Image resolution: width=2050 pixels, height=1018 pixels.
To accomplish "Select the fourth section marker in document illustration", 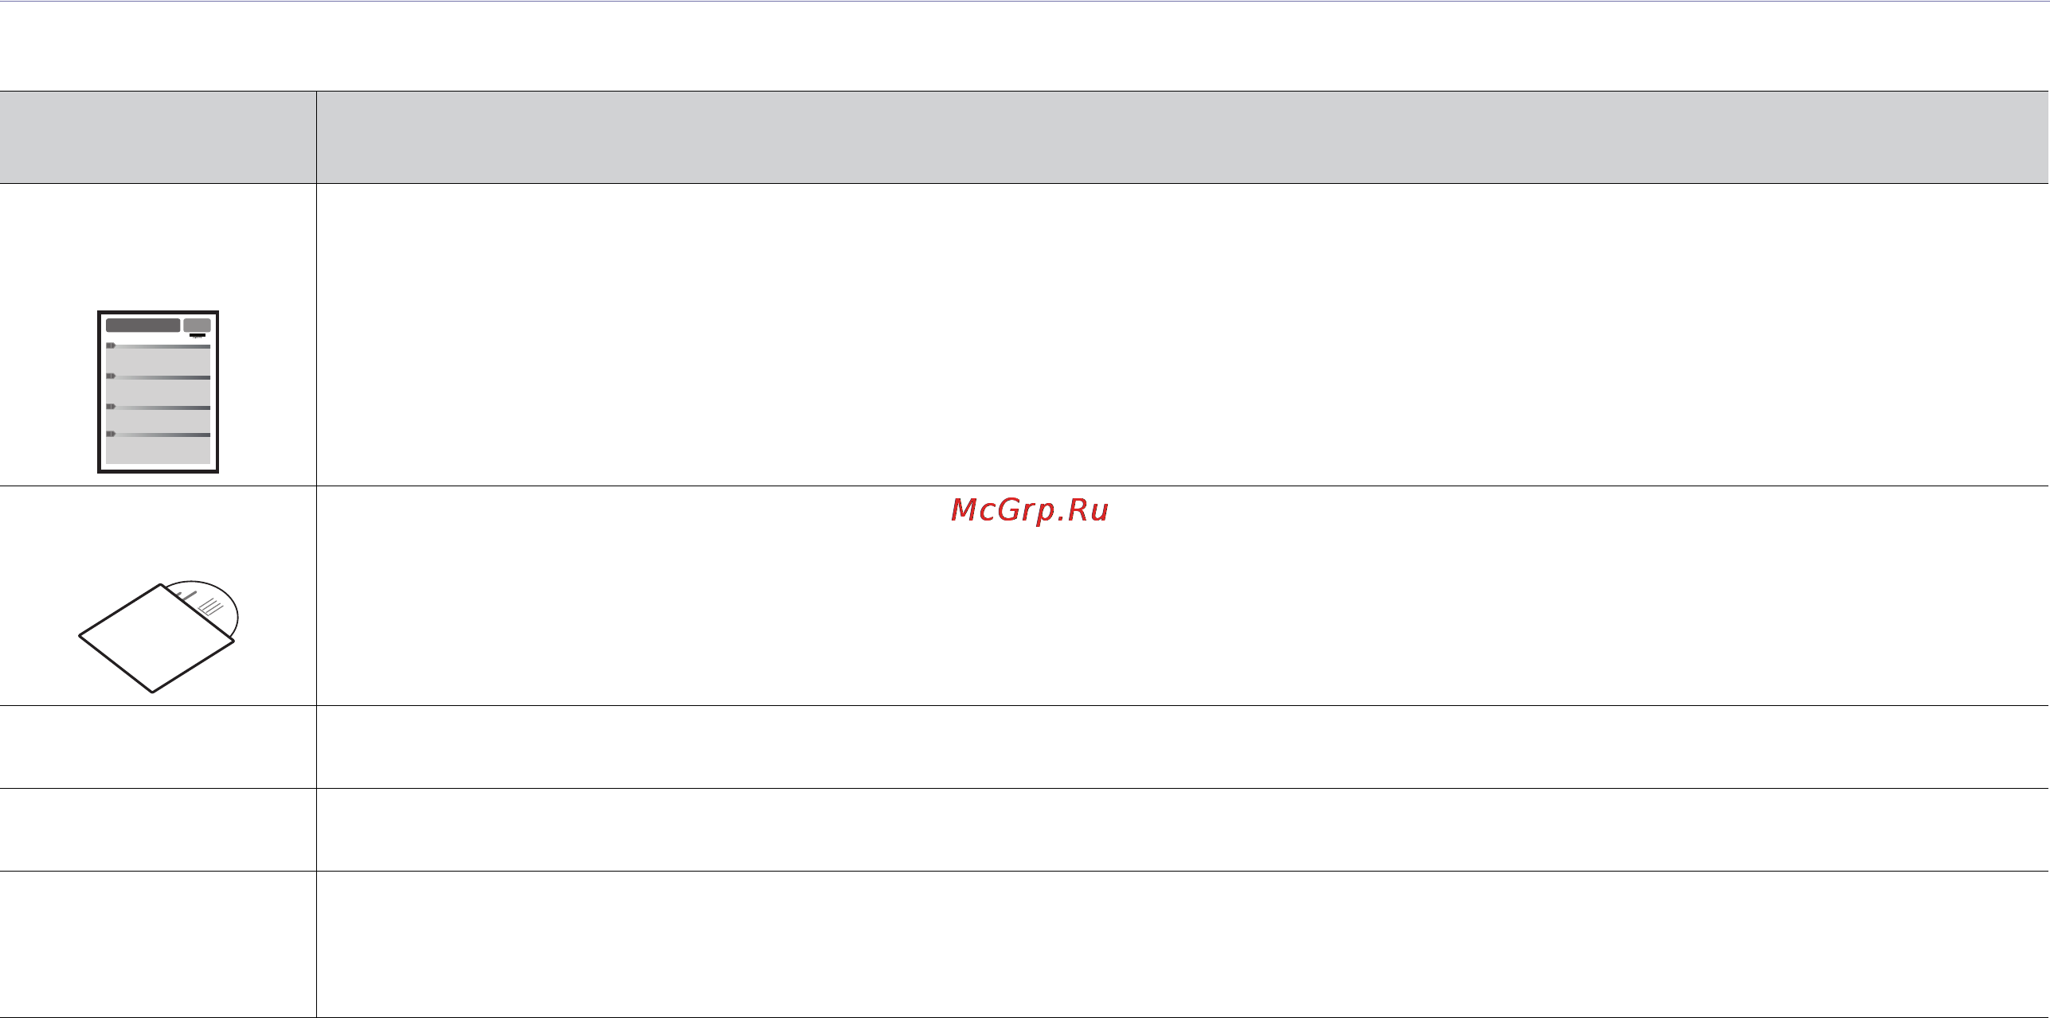I will (x=111, y=434).
